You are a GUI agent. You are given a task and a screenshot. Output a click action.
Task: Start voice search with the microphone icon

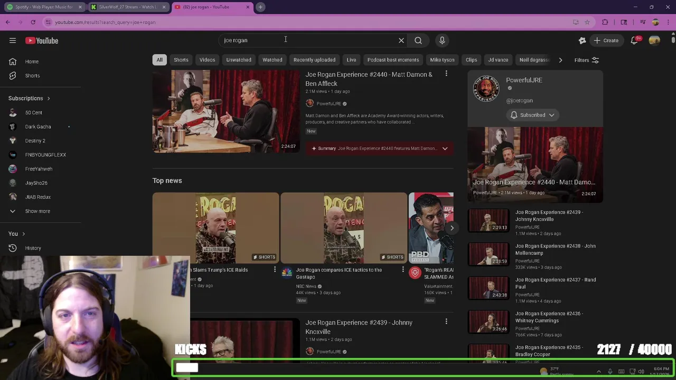tap(442, 40)
